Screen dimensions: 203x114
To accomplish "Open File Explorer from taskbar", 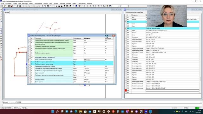I will (x=81, y=111).
